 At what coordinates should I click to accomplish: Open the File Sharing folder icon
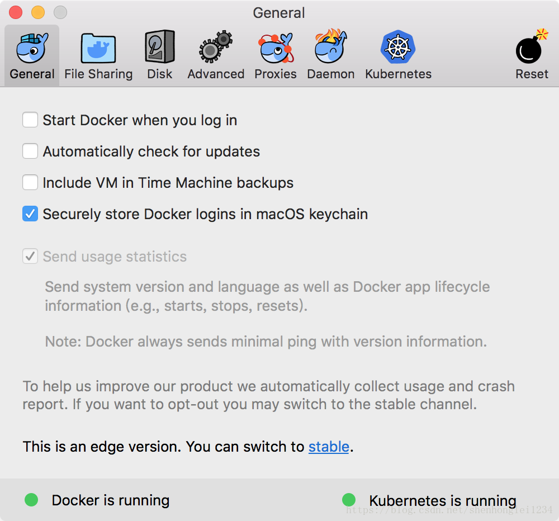click(98, 48)
